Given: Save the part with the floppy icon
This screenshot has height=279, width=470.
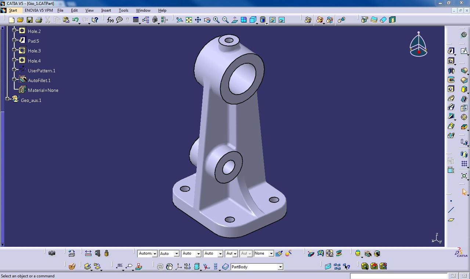Looking at the screenshot, I should click(x=29, y=20).
